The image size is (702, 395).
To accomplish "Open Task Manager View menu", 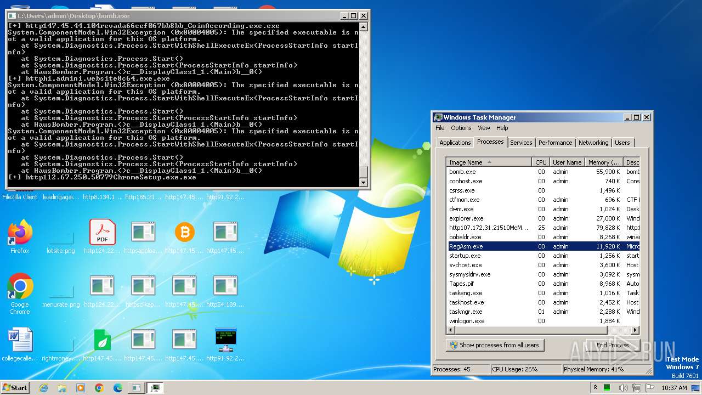I will point(484,128).
